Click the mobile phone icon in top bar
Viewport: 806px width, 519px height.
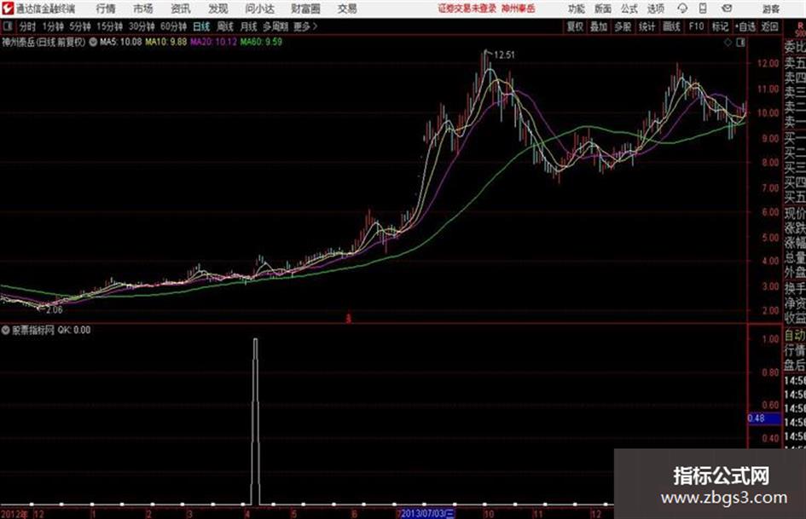(x=703, y=9)
